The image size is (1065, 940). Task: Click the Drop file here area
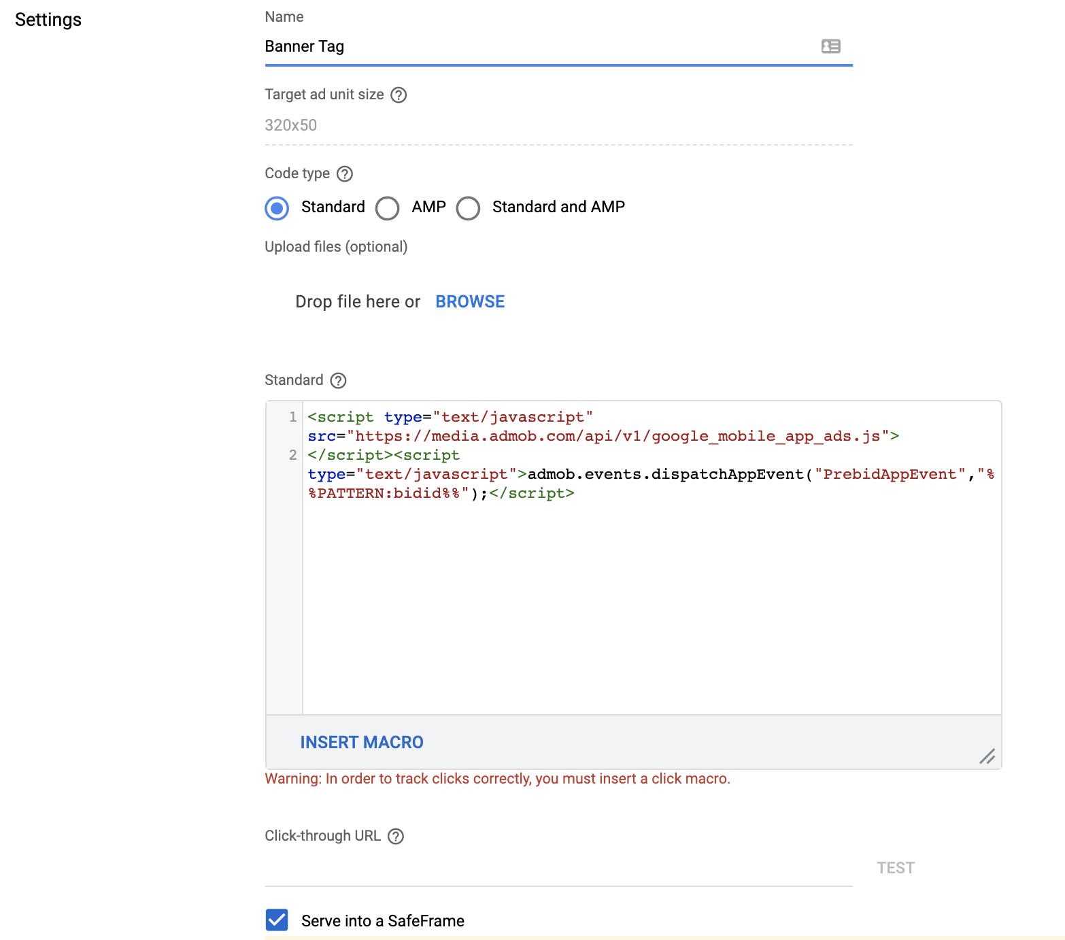click(x=358, y=301)
